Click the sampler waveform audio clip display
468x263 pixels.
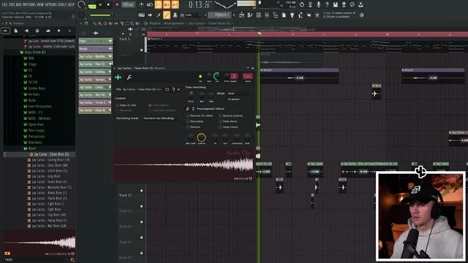click(x=184, y=164)
